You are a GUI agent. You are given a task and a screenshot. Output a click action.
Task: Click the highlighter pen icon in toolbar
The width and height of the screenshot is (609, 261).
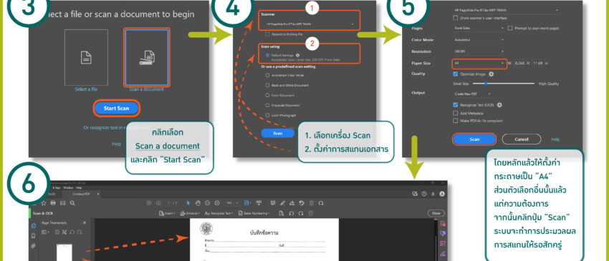pos(283,203)
